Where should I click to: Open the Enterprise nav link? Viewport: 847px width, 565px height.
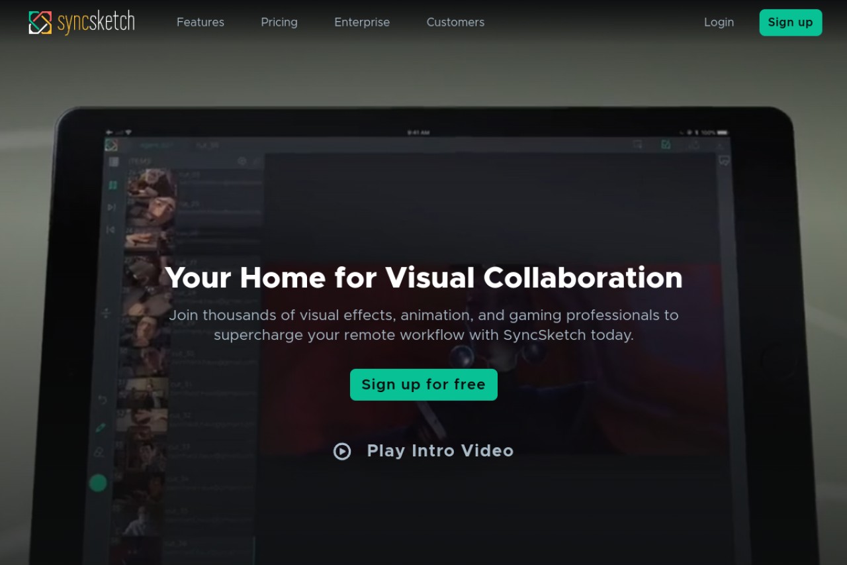coord(362,23)
